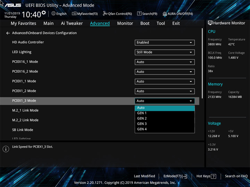Select the SB Link Mode row
The height and width of the screenshot is (187, 250).
click(x=100, y=130)
